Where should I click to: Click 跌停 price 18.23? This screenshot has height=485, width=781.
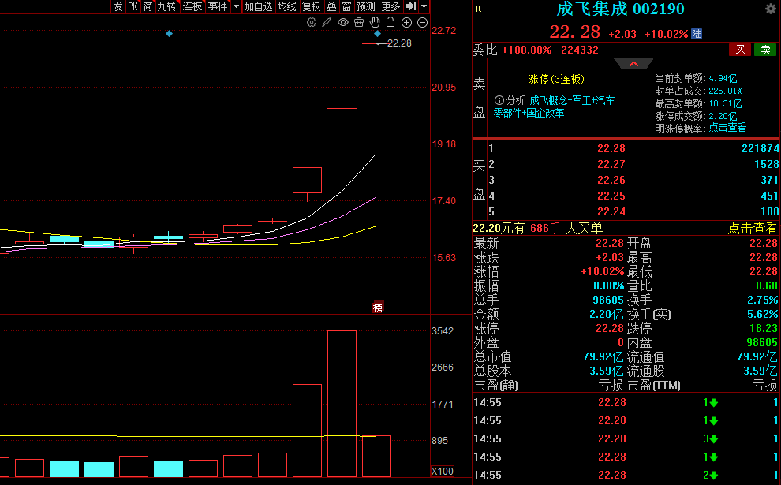pos(763,328)
